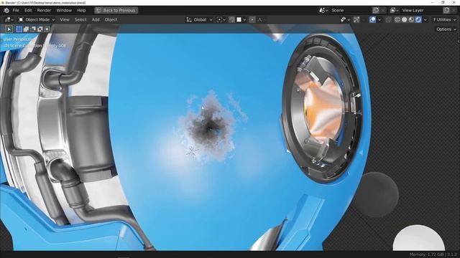460x258 pixels.
Task: Choose subtract selection mode
Action: click(33, 29)
